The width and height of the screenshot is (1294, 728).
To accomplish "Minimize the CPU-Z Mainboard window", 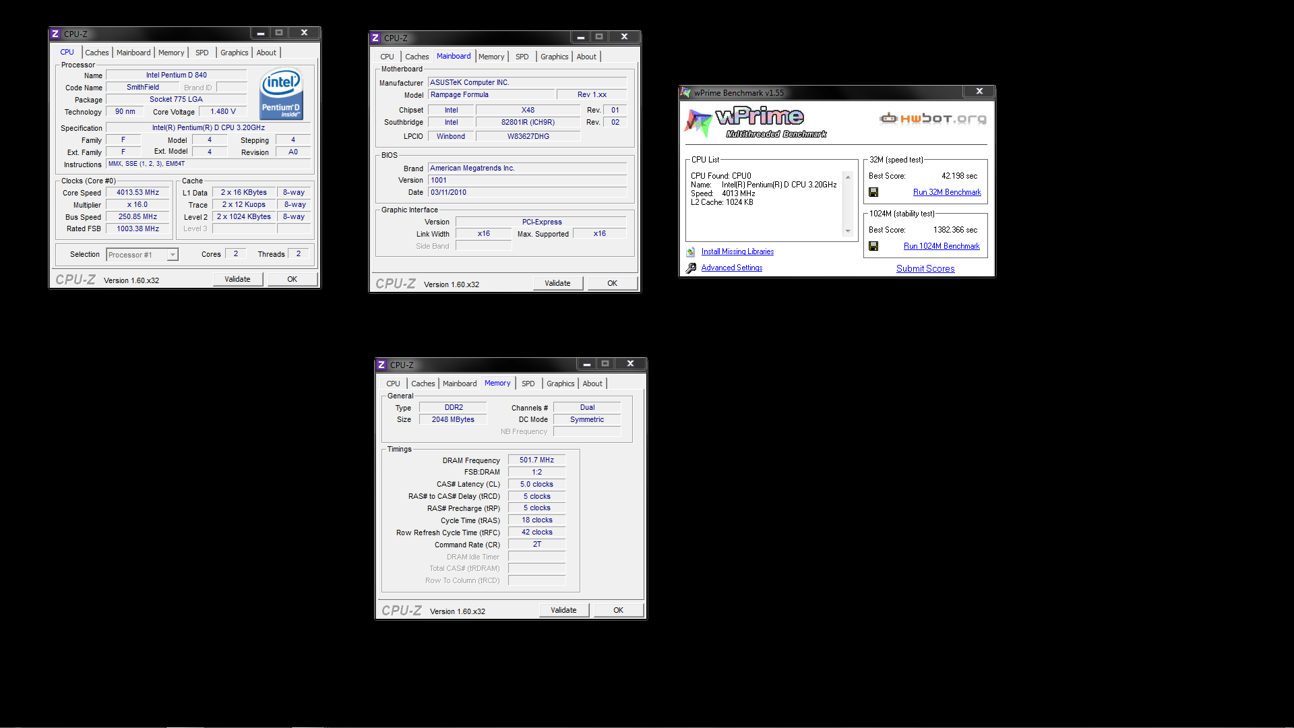I will [580, 37].
